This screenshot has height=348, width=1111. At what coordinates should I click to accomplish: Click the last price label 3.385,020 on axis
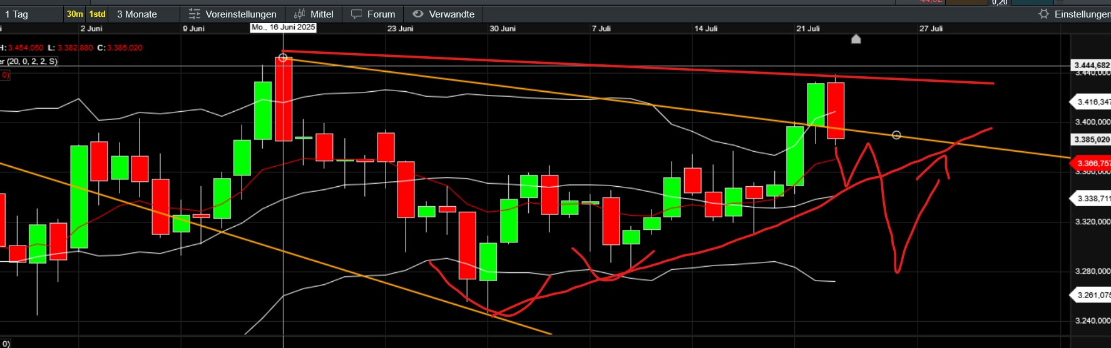(x=1092, y=139)
